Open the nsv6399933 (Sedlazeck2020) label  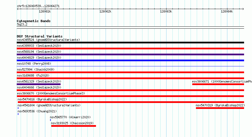pos(39,46)
